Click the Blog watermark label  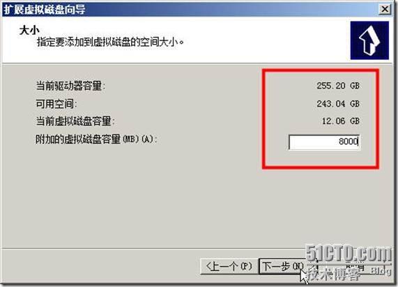(x=381, y=271)
